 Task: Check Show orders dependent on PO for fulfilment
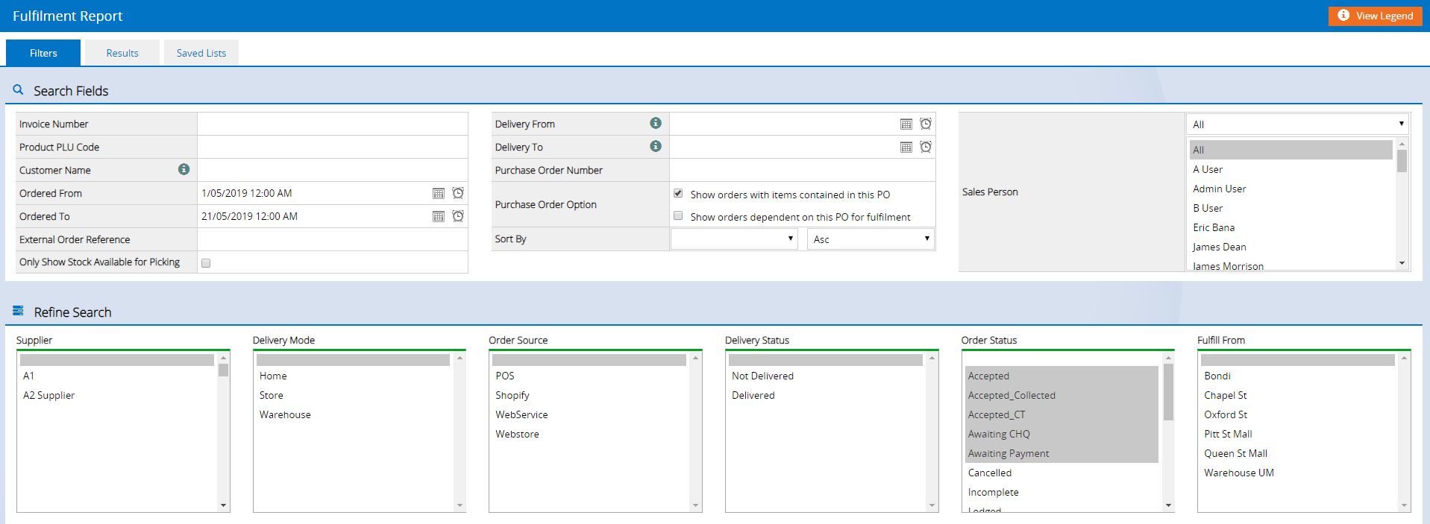(x=678, y=215)
